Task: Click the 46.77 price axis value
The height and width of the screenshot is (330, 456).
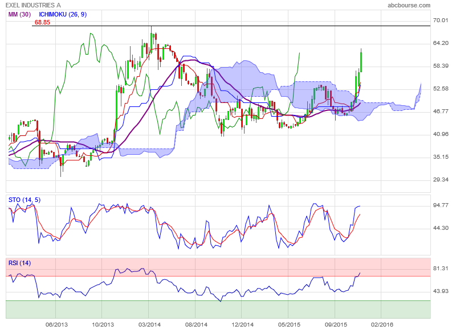Action: (441, 111)
